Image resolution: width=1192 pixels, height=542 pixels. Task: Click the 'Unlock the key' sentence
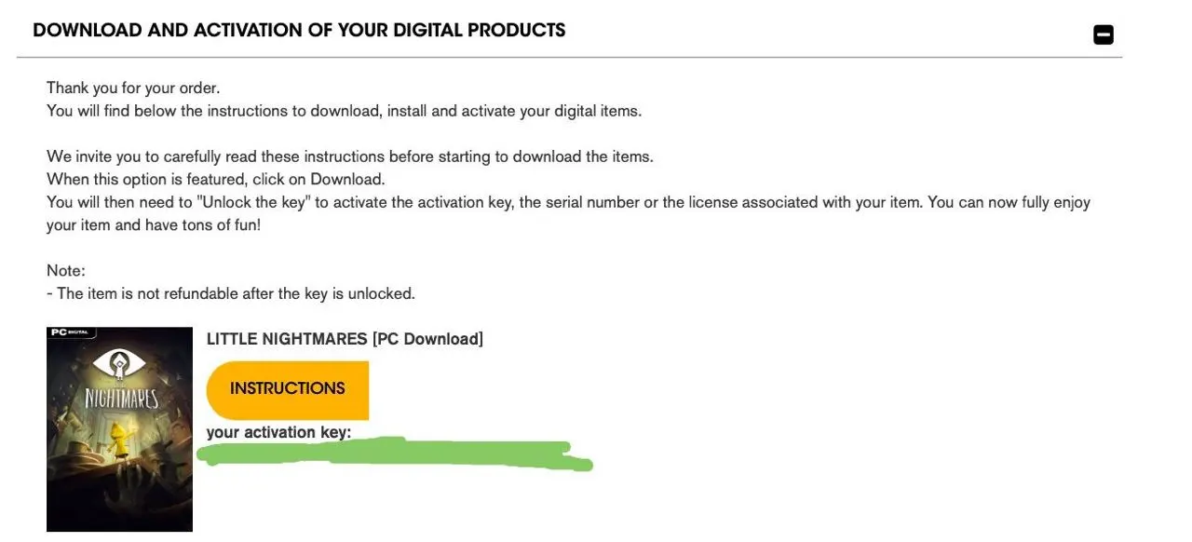(x=568, y=202)
